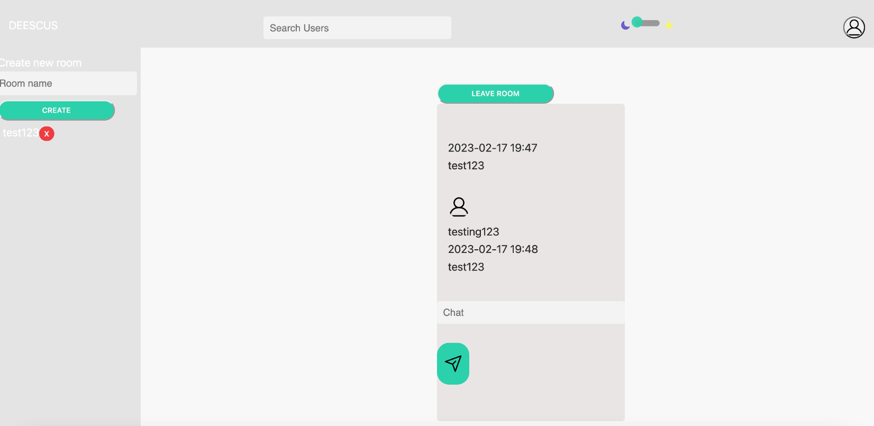The image size is (874, 426).
Task: Focus the Room name input field
Action: click(68, 84)
